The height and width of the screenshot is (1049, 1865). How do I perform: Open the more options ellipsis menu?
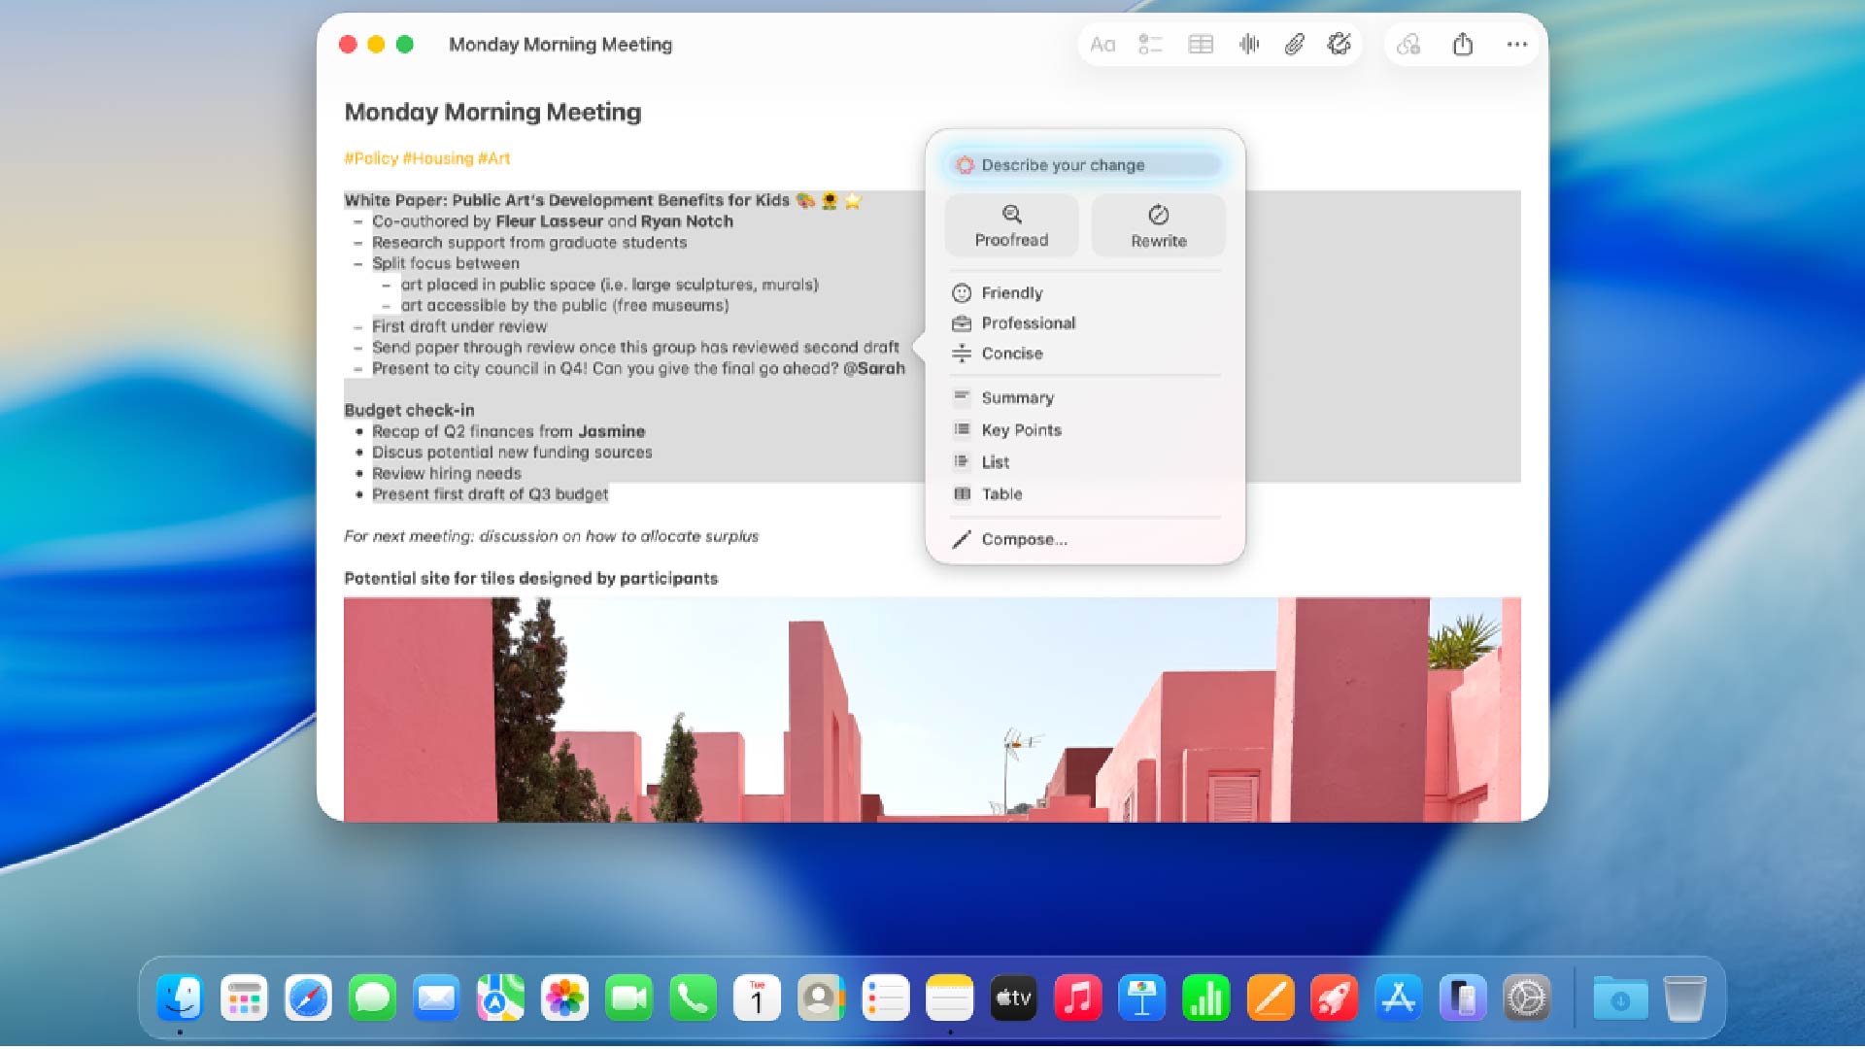coord(1516,44)
